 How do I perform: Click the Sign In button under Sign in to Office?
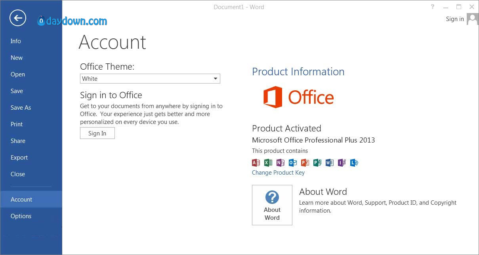[97, 133]
